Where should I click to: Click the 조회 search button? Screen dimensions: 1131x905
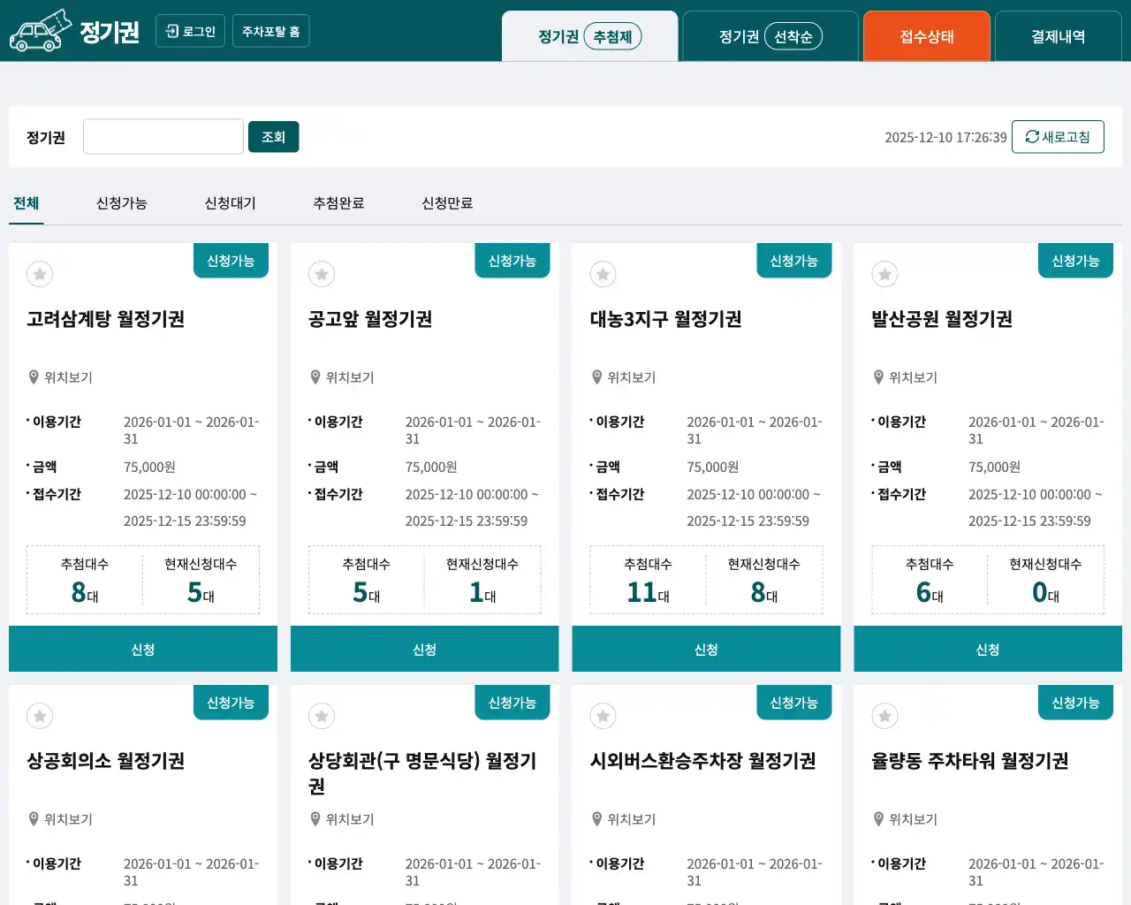pyautogui.click(x=273, y=136)
